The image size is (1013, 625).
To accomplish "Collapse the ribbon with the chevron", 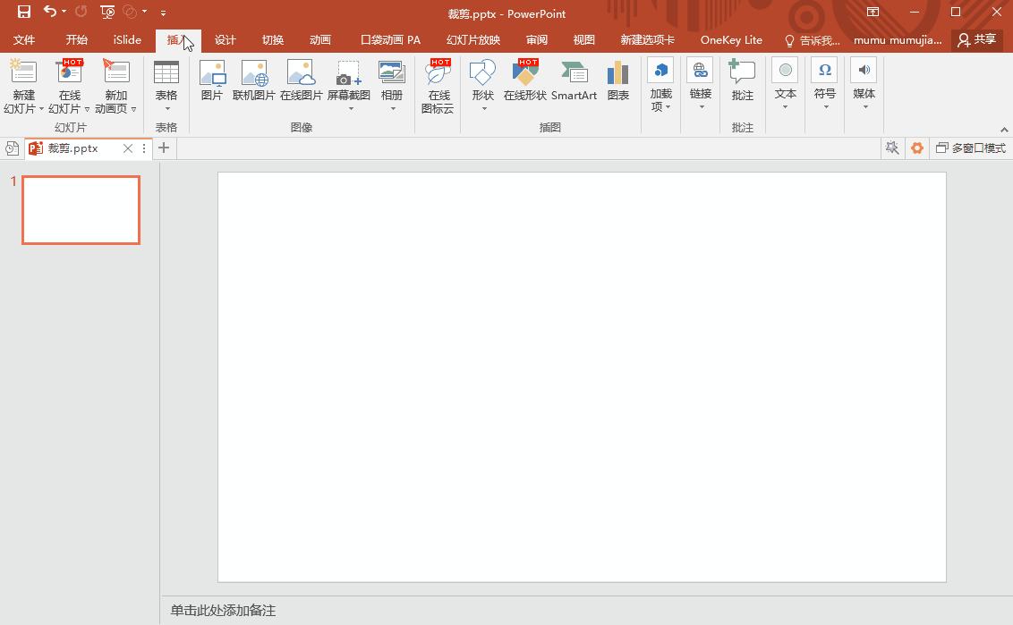I will pos(1004,130).
